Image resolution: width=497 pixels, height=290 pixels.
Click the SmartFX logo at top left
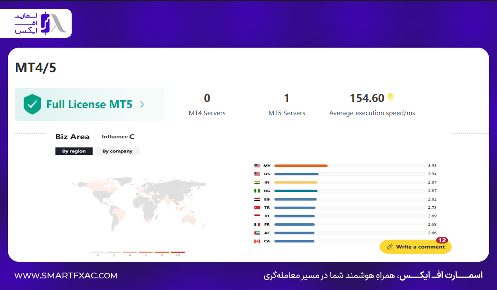(x=40, y=24)
